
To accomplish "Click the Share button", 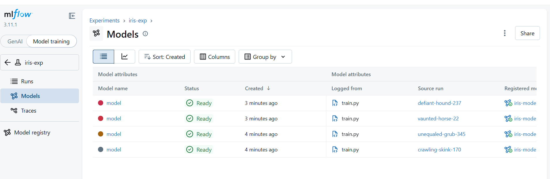I will (527, 33).
